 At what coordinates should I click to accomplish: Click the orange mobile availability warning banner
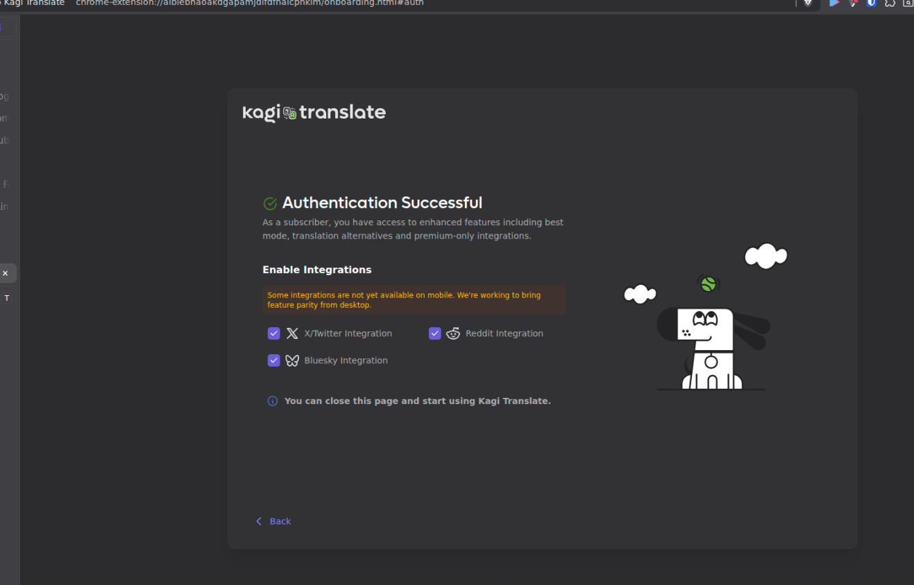pos(414,300)
